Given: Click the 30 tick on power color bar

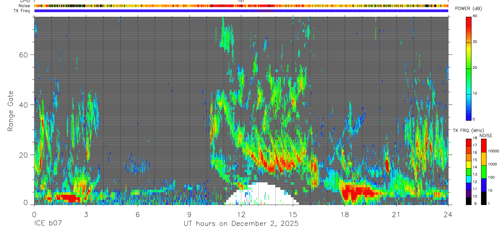Looking at the screenshot, I should (x=475, y=42).
